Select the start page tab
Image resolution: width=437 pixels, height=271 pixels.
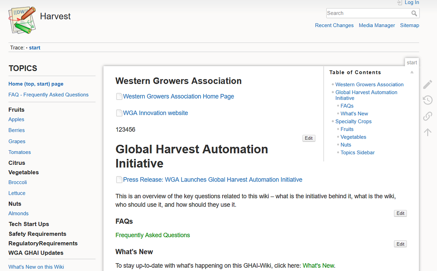(x=412, y=62)
